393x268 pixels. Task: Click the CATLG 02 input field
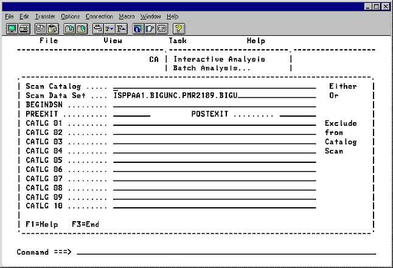click(215, 132)
